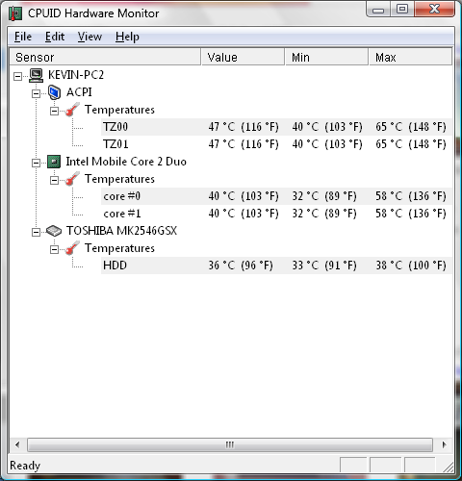Click the horizontal scrollbar right arrow

pos(444,444)
